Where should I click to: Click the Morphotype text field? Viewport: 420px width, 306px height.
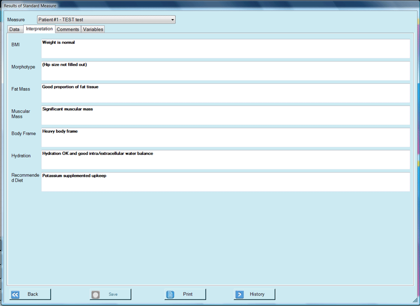click(x=225, y=71)
